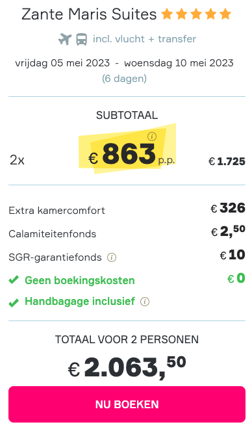Click the highlighted €863 p.p. price
Screen dimensions: 252x431
point(131,155)
